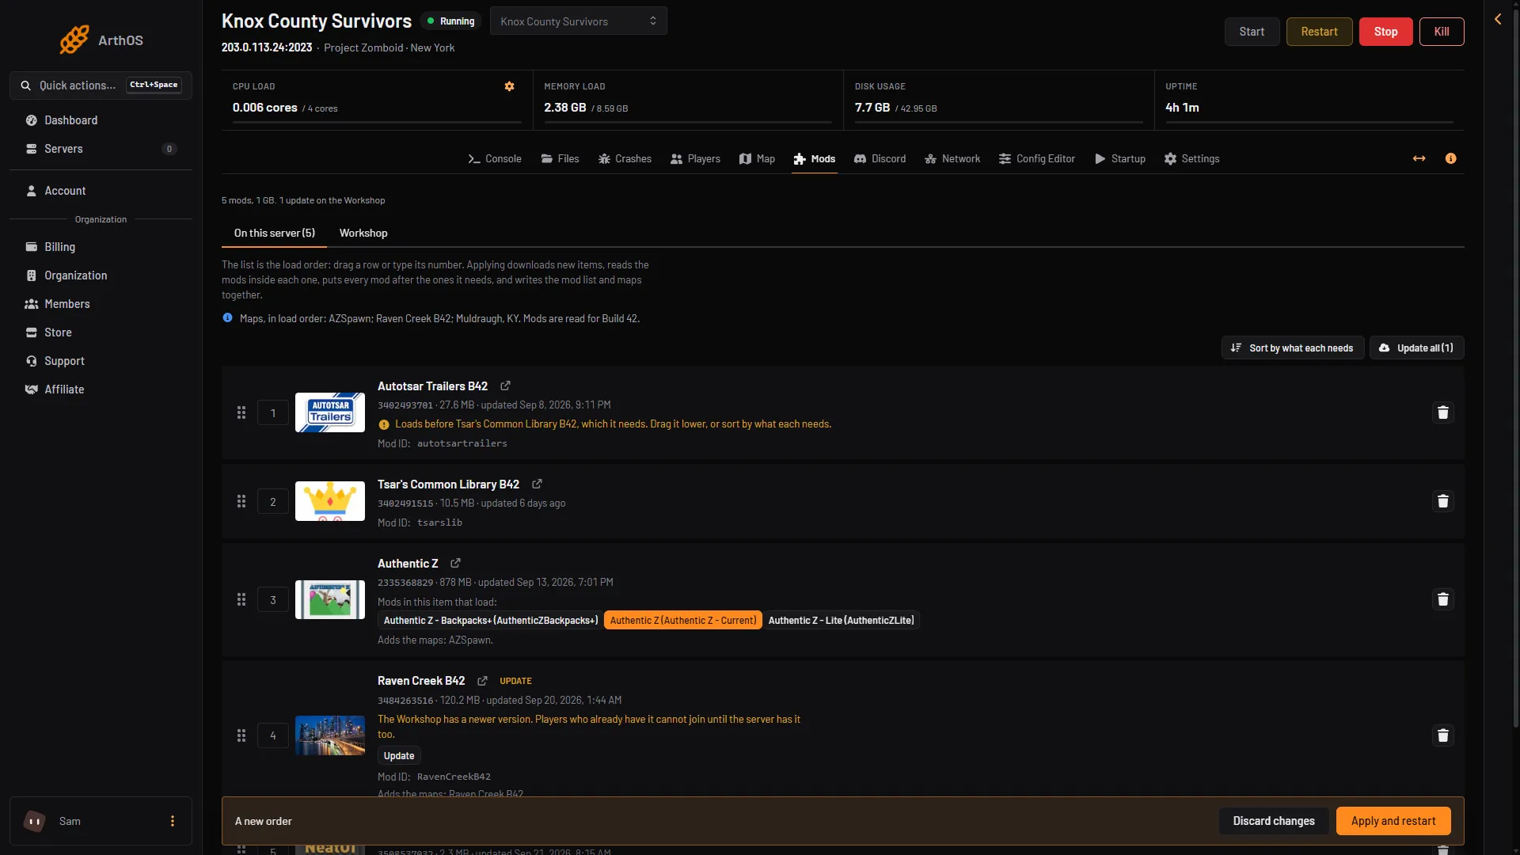Click Quick actions search field
This screenshot has height=855, width=1520.
click(x=101, y=85)
